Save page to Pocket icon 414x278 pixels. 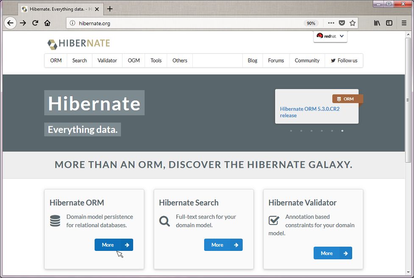[342, 23]
